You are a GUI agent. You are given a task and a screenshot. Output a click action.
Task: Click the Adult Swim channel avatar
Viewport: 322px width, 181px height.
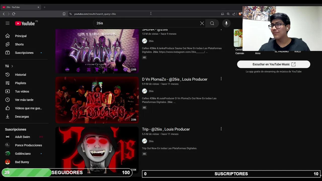coord(8,137)
